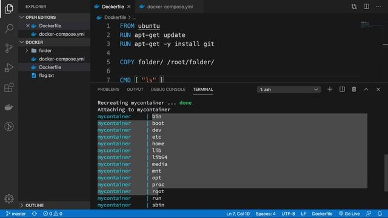Synchronize changes via status bar icon
This screenshot has height=218, width=388.
[34, 214]
